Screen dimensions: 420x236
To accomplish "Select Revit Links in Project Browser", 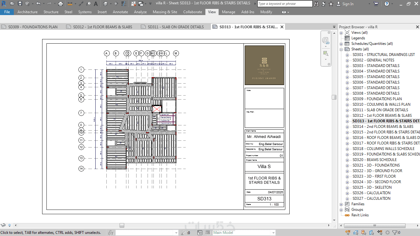I will tap(360, 215).
